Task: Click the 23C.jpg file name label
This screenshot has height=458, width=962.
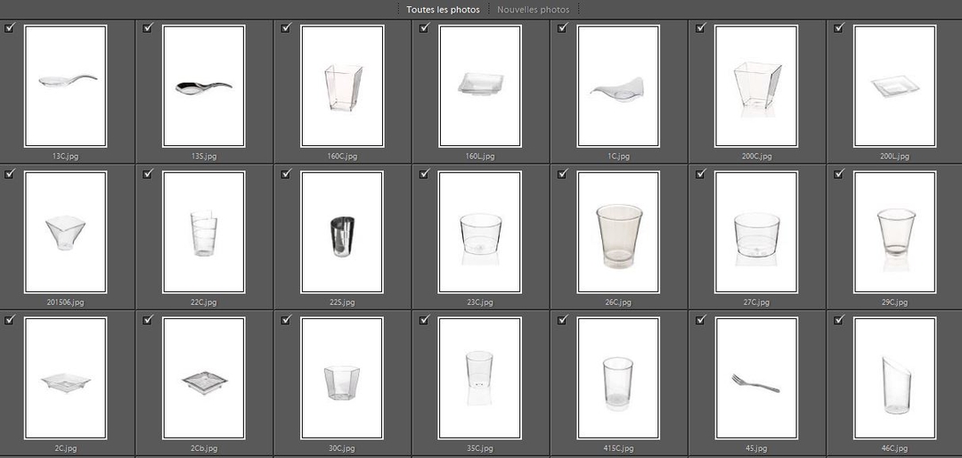Action: click(480, 303)
